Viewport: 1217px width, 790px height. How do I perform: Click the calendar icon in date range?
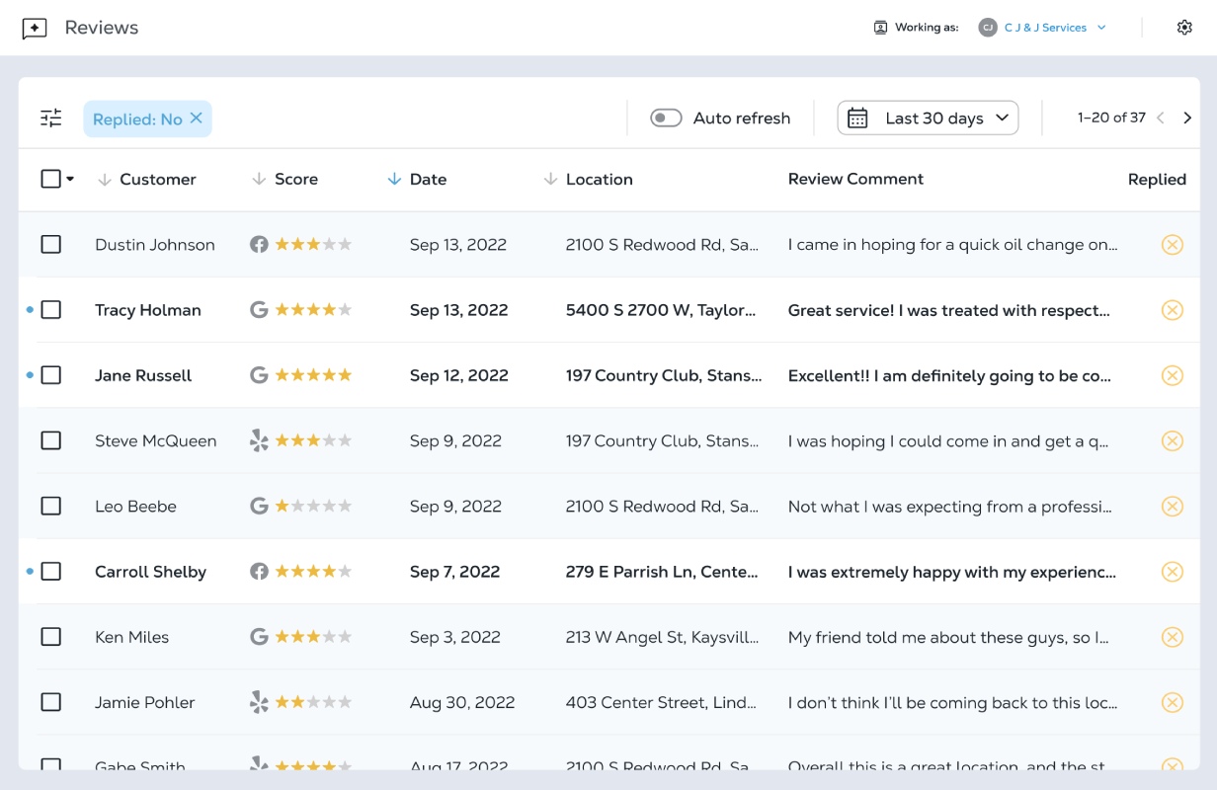tap(857, 118)
